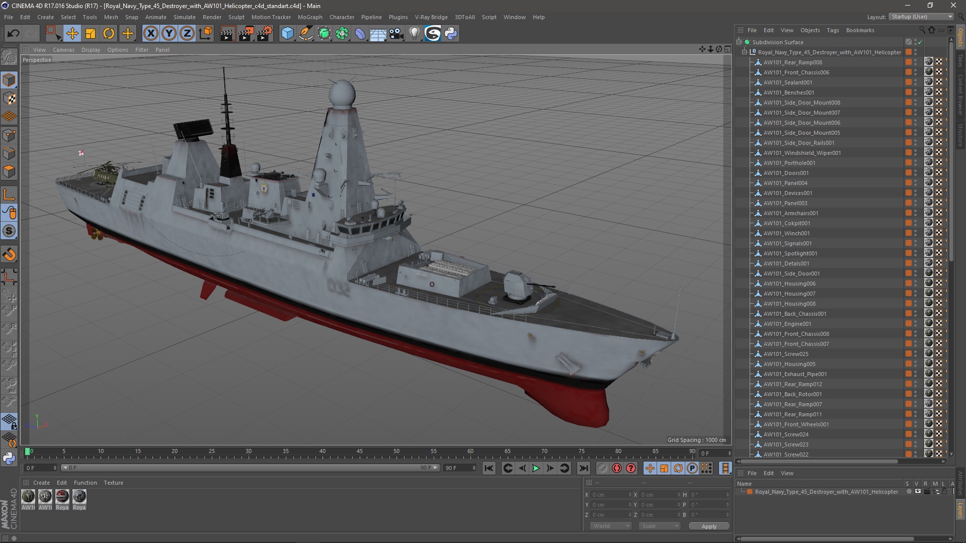Open the MoGraph menu
Screen dimensions: 966x543
point(310,17)
